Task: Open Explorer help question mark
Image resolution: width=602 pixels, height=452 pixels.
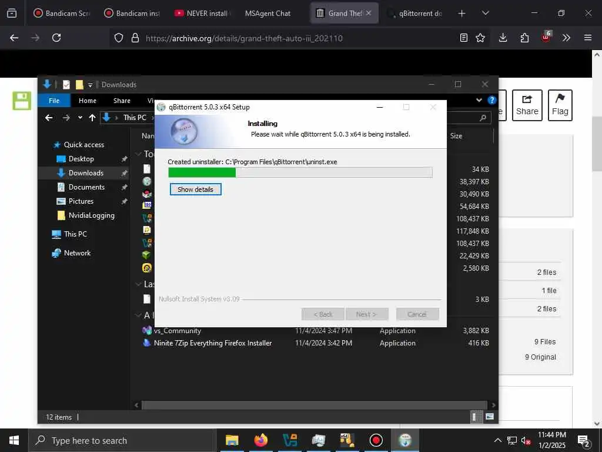Action: [x=491, y=100]
